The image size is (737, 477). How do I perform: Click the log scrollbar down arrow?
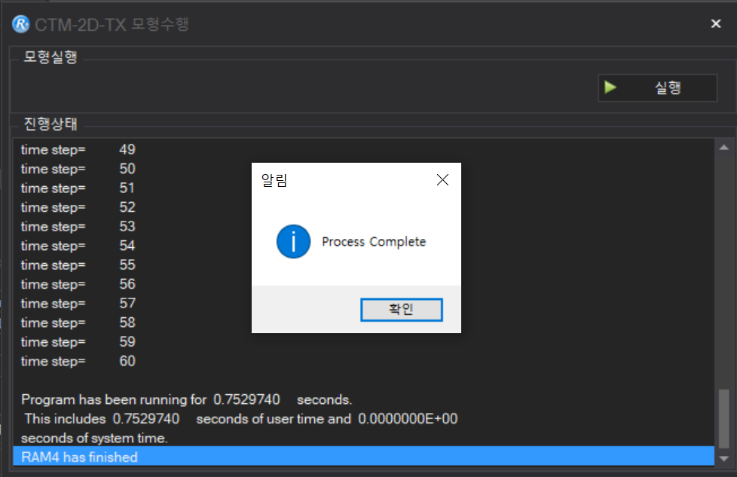click(724, 458)
